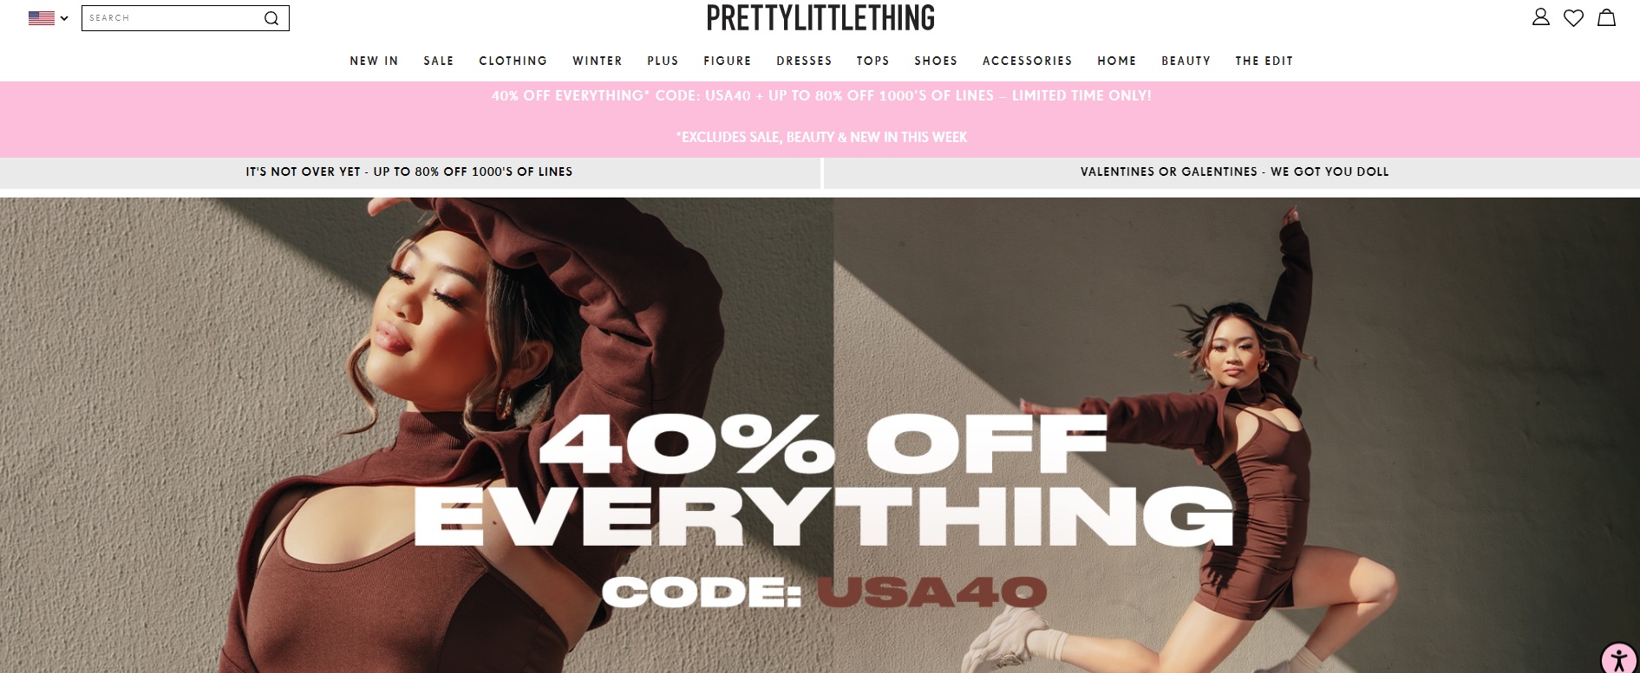Screen dimensions: 1640x673
Task: Open the SALE menu
Action: [439, 61]
